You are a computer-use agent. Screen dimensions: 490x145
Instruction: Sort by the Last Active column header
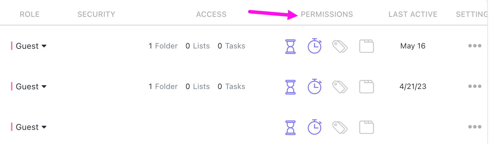pos(413,14)
